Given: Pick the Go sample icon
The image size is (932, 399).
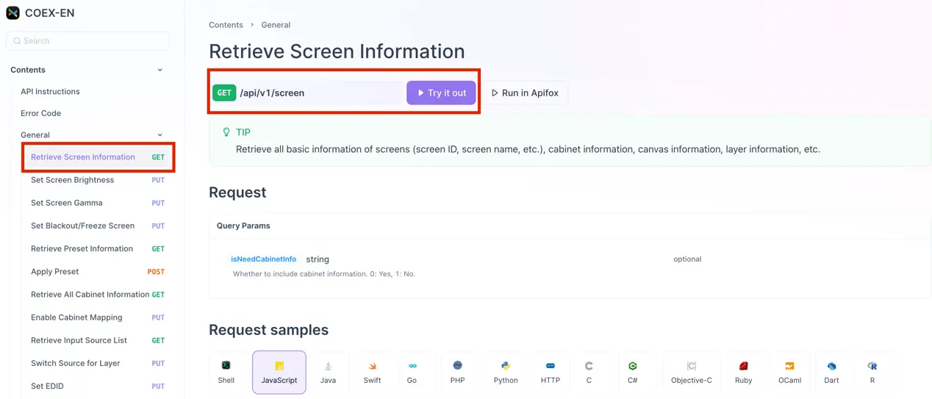Looking at the screenshot, I should [x=412, y=366].
